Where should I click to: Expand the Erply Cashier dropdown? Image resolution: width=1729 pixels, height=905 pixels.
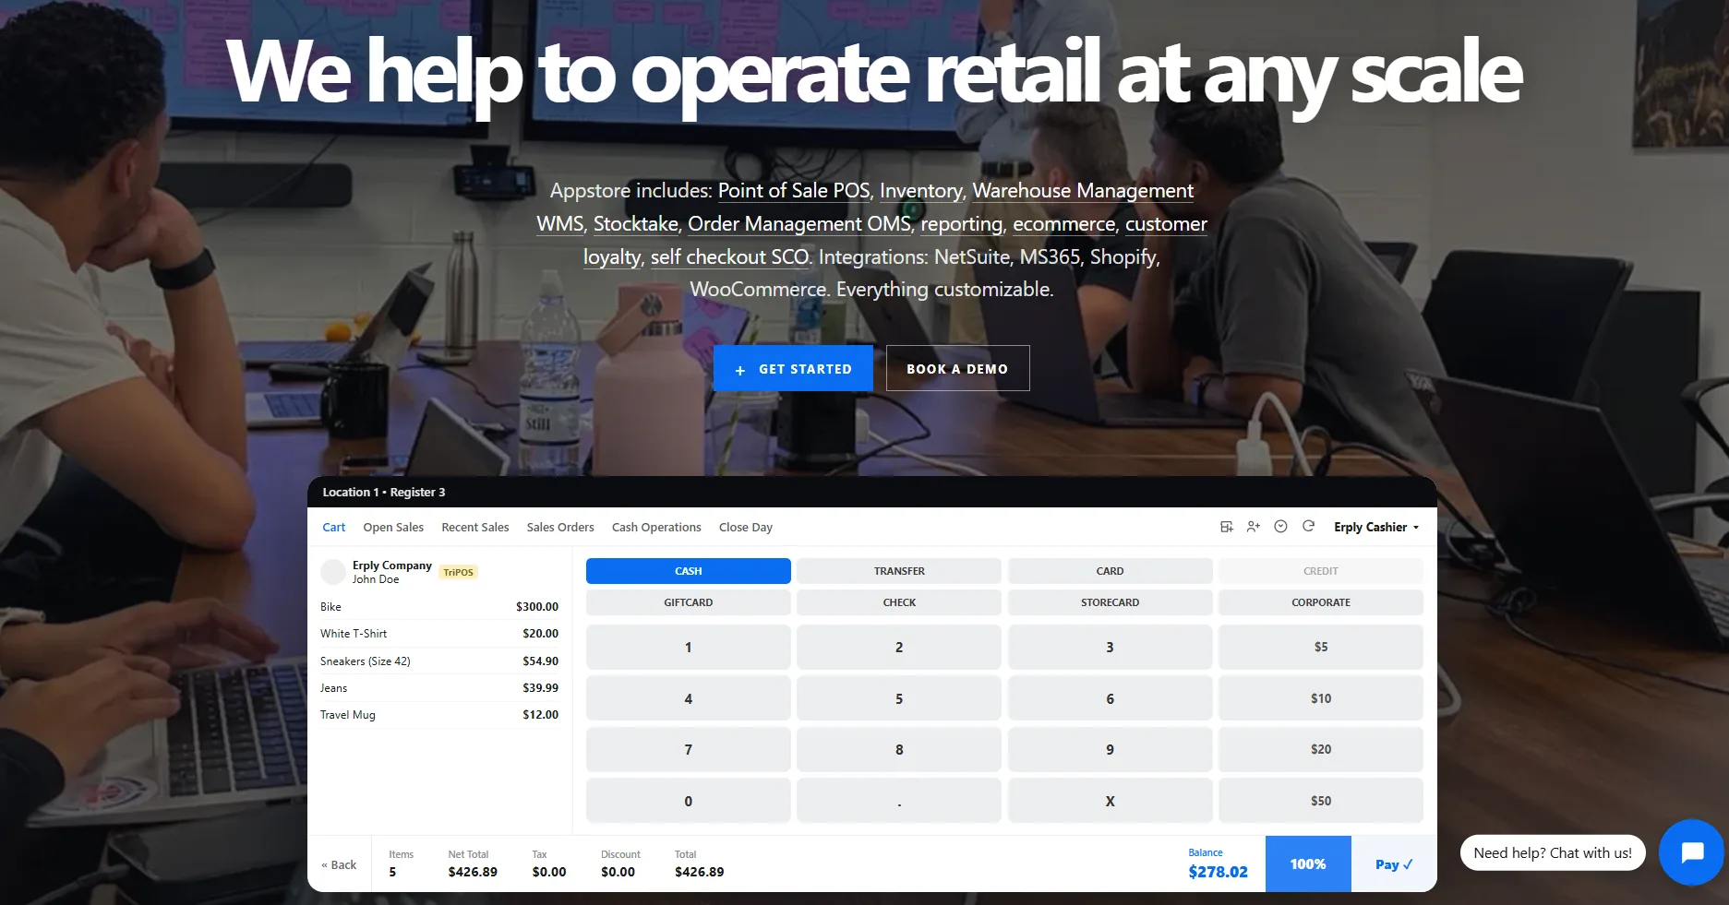1376,527
